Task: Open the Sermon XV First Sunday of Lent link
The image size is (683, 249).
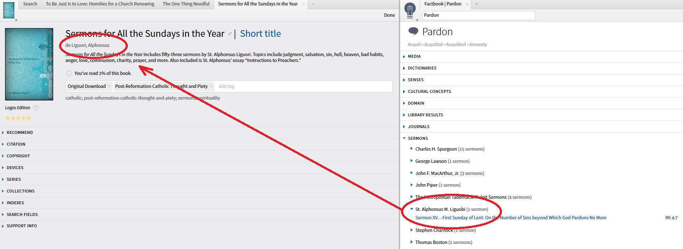Action: [511, 218]
